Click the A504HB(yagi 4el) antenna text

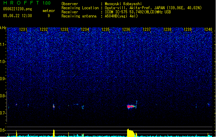coord(121,16)
